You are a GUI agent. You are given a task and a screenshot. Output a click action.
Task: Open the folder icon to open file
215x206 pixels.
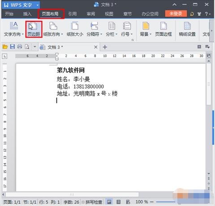5,47
